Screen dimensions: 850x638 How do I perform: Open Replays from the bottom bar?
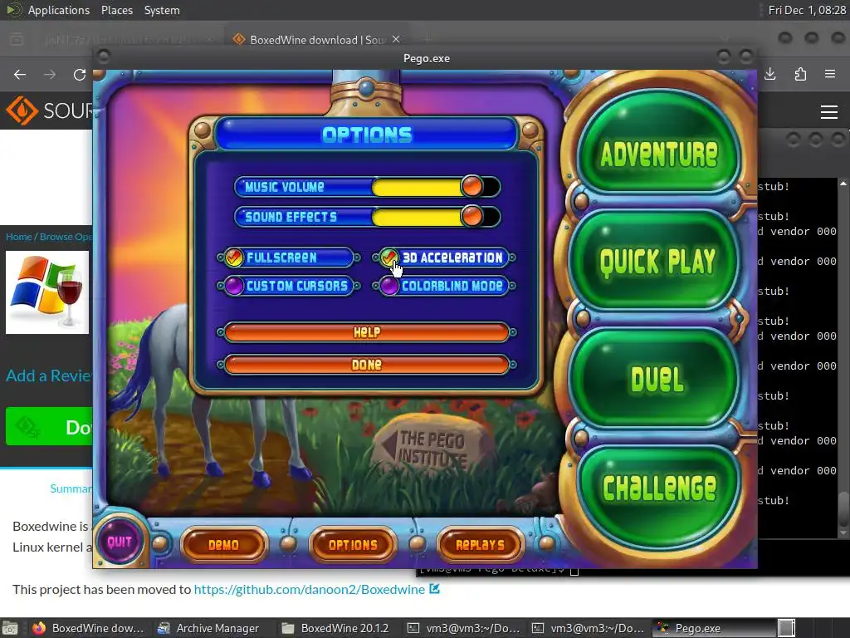point(480,545)
